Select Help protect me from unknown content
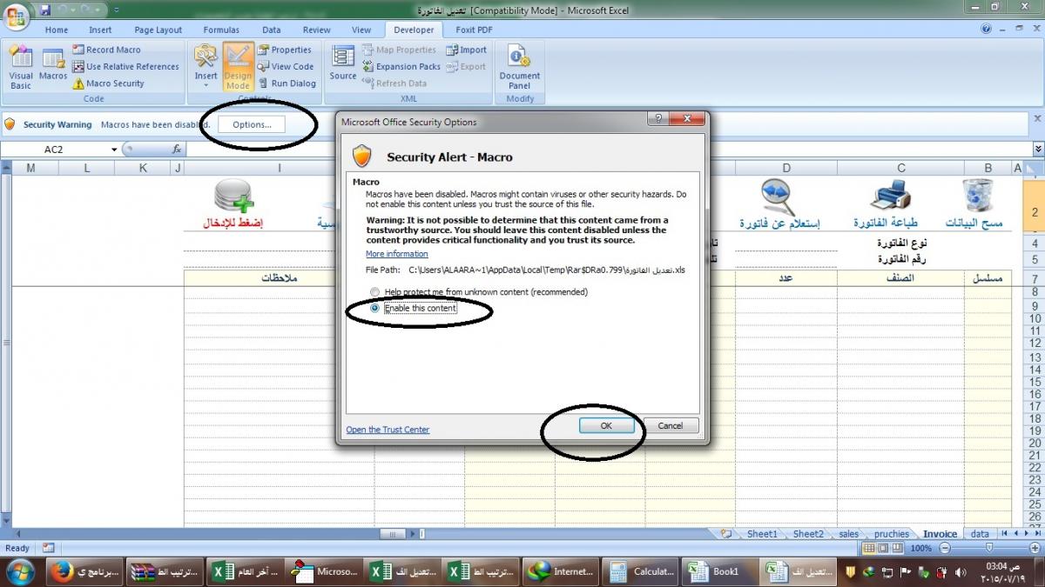 coord(479,291)
